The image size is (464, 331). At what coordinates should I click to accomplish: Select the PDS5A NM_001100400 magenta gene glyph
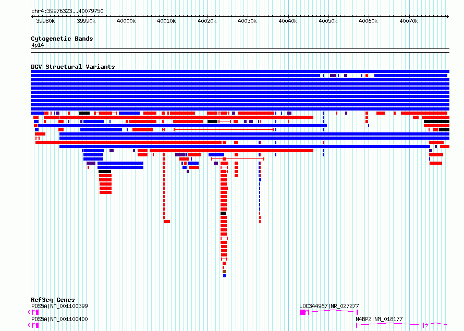(x=33, y=325)
